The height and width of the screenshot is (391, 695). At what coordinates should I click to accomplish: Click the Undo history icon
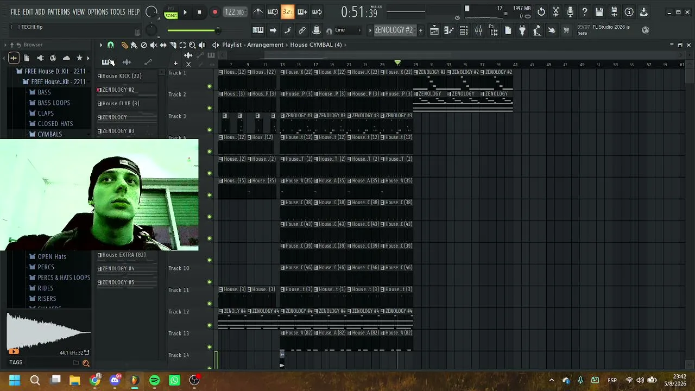541,12
